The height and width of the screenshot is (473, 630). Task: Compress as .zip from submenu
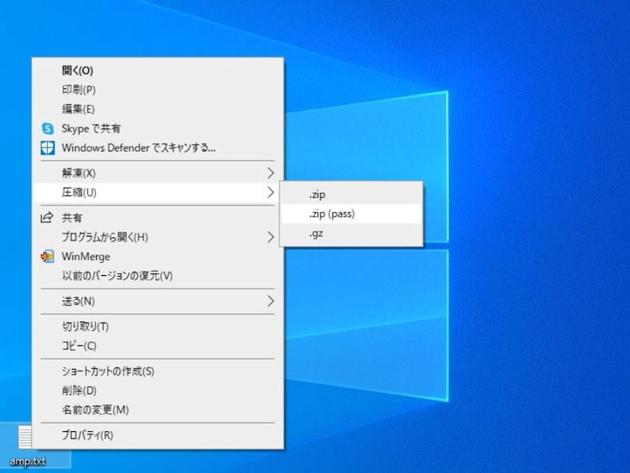[351, 195]
